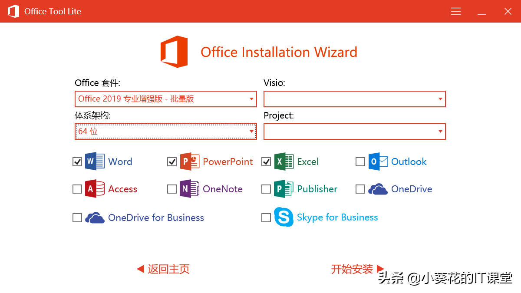Enable the Access checkbox
521x293 pixels.
click(x=77, y=189)
